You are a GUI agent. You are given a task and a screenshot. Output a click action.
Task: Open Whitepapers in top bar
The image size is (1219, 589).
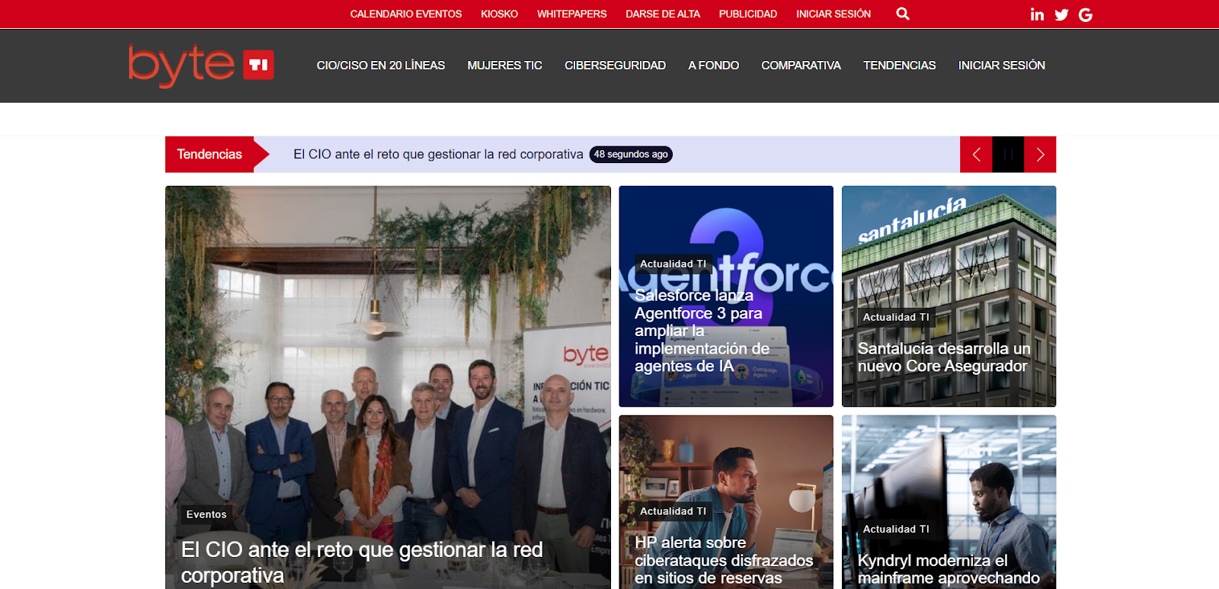571,14
